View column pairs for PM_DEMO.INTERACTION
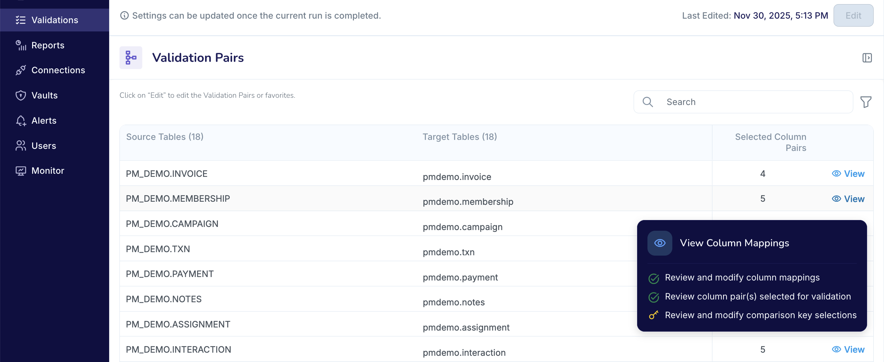The image size is (884, 362). [x=848, y=349]
